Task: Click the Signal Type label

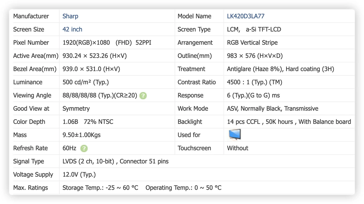Action: 29,161
